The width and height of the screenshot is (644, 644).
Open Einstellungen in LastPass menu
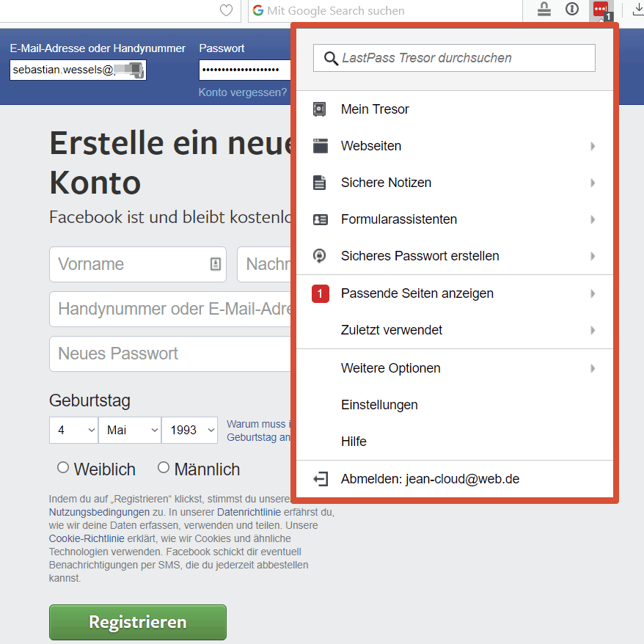455,405
